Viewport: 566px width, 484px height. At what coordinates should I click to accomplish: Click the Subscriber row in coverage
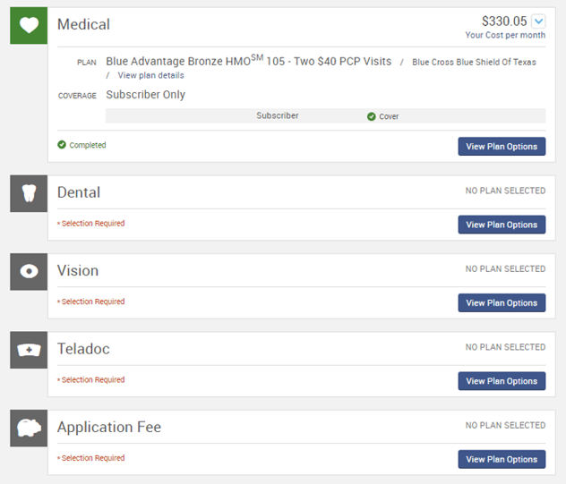pyautogui.click(x=326, y=115)
